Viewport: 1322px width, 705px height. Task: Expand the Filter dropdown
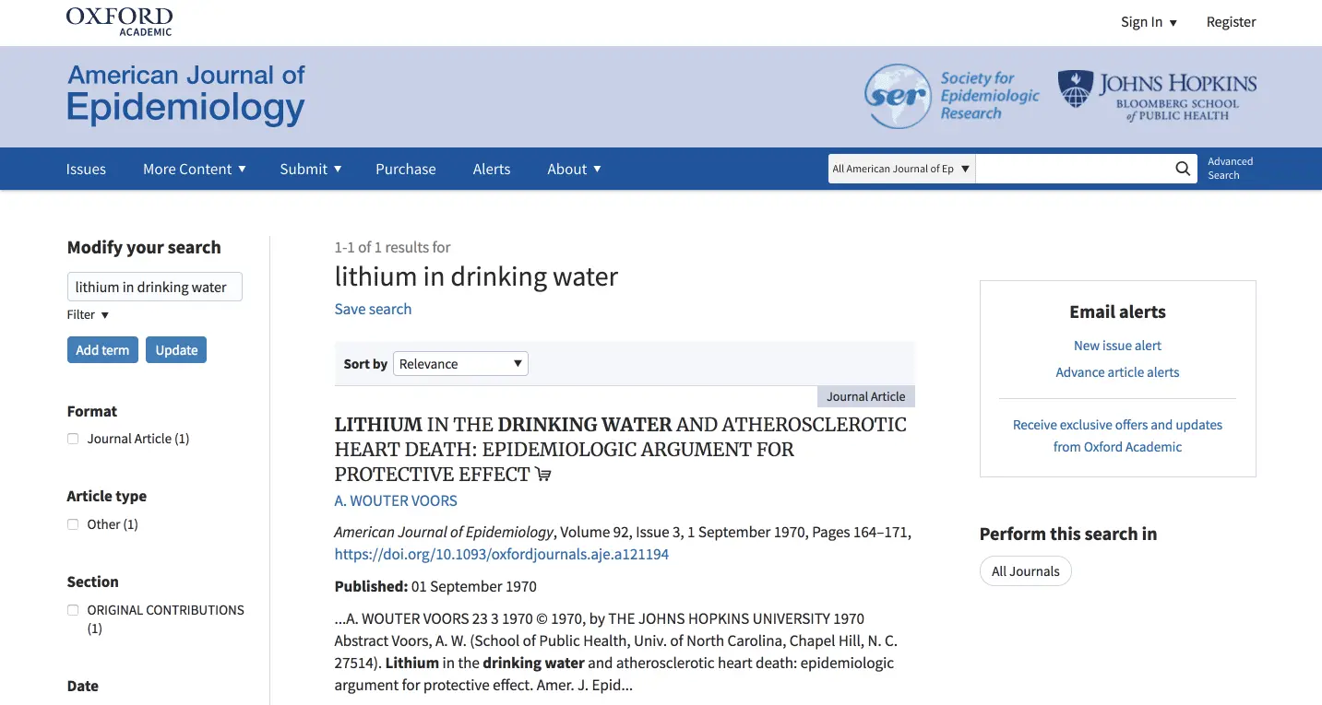click(x=88, y=315)
